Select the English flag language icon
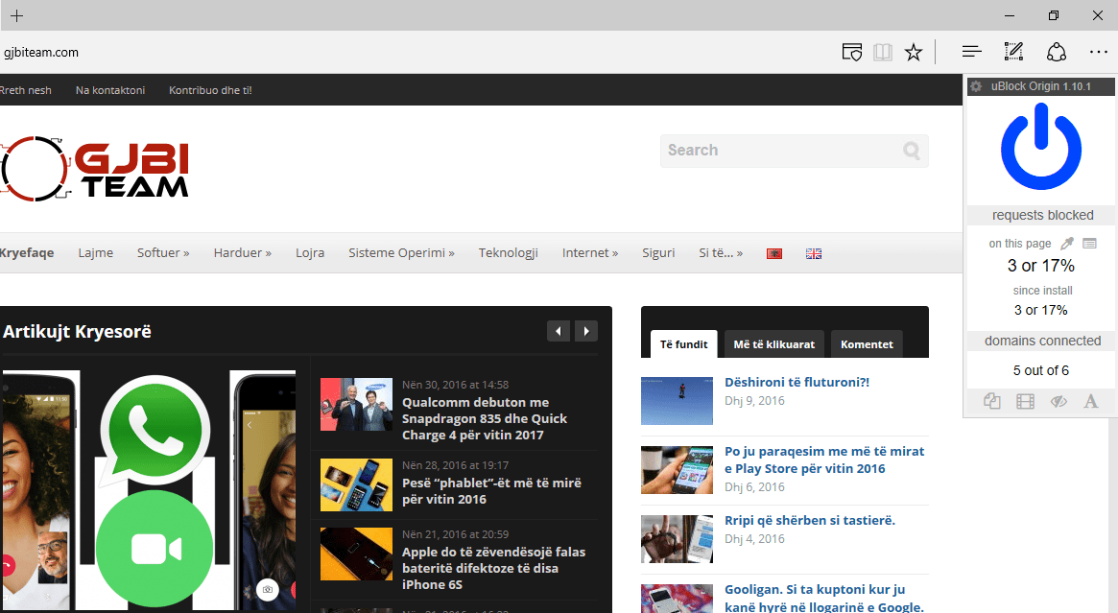 [x=813, y=252]
